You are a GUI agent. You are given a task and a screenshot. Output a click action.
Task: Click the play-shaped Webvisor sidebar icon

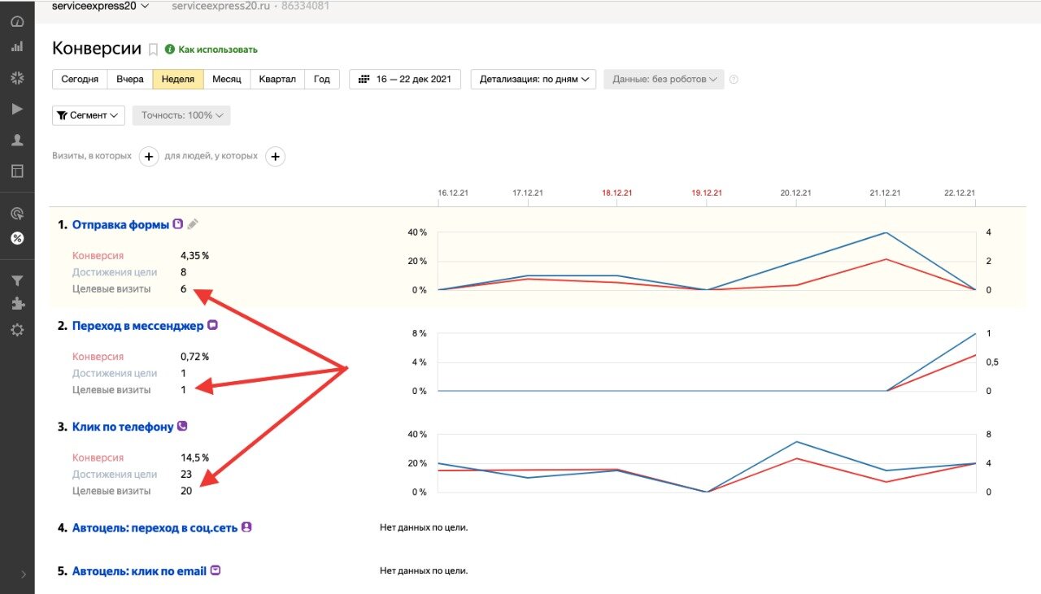tap(17, 109)
